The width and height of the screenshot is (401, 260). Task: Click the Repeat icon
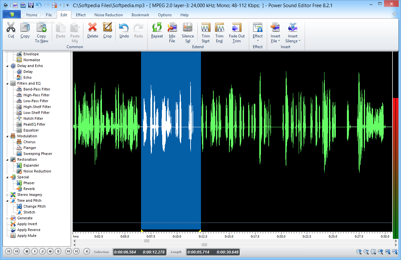tap(157, 27)
